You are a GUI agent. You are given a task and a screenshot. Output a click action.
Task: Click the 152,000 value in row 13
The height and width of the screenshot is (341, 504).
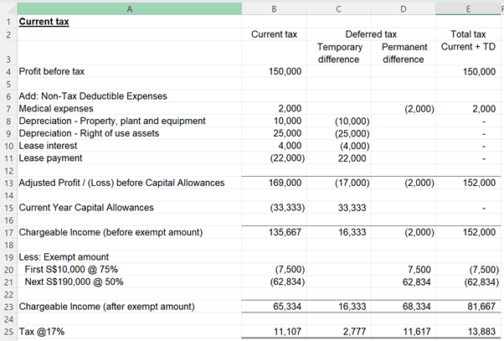[x=479, y=183]
